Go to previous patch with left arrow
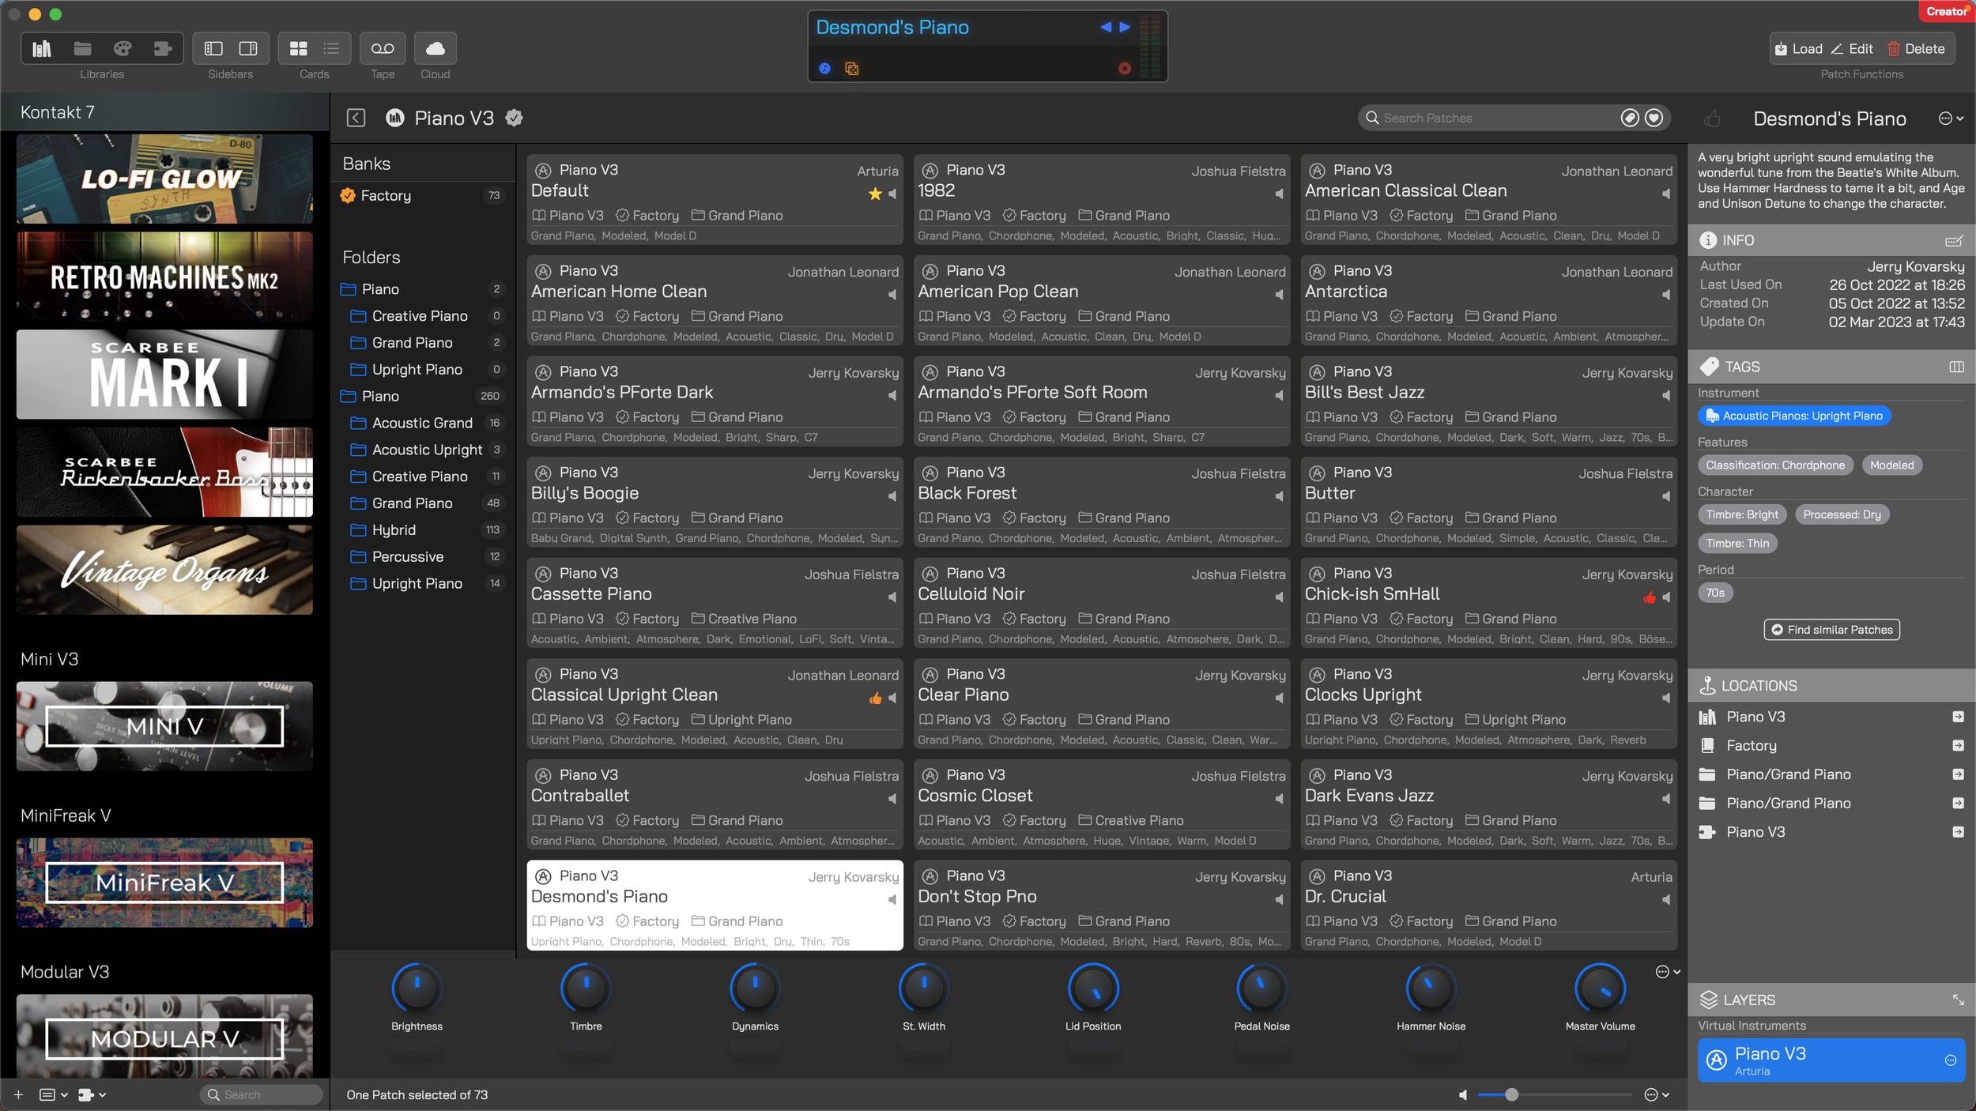The width and height of the screenshot is (1976, 1111). [1106, 27]
